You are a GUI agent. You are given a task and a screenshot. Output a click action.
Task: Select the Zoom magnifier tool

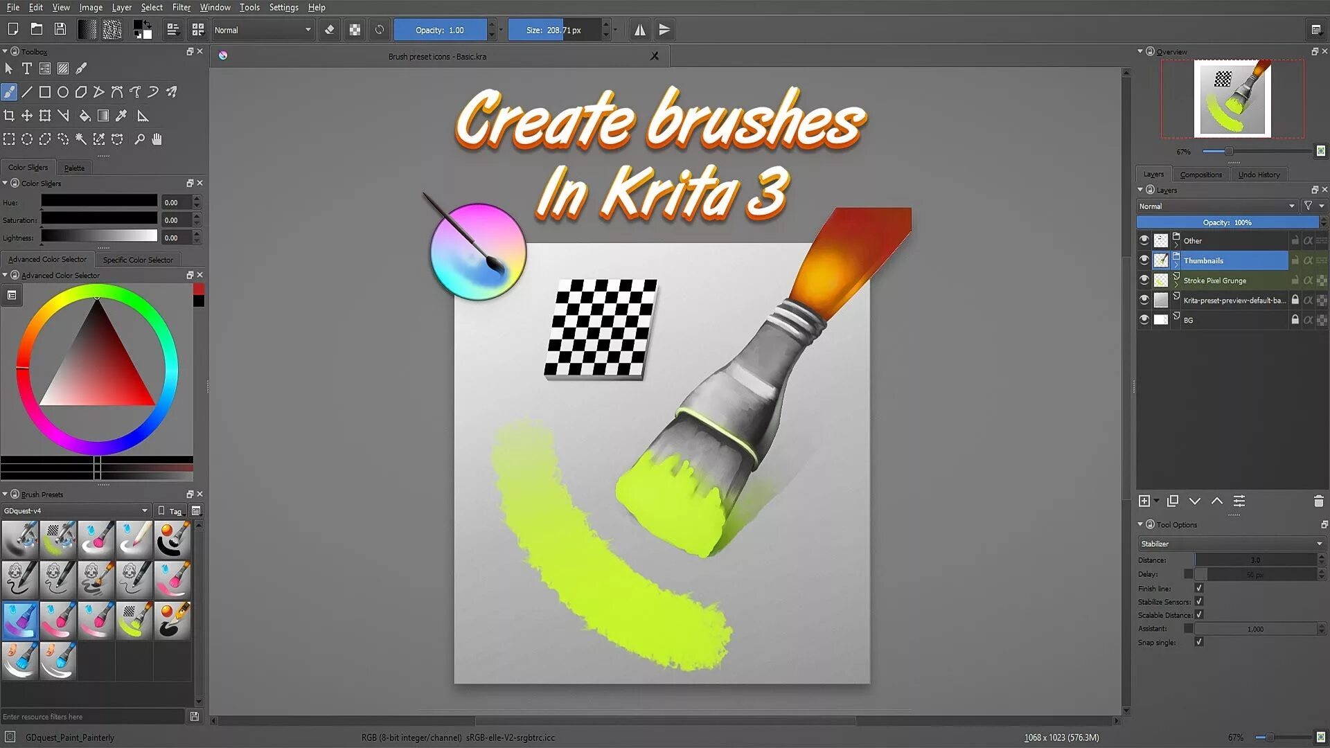pos(139,139)
